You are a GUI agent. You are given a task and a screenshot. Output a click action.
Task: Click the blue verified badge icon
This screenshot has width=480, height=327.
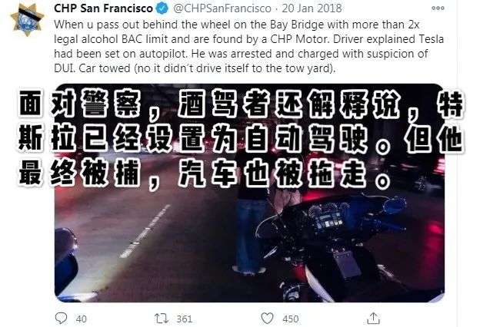point(162,8)
